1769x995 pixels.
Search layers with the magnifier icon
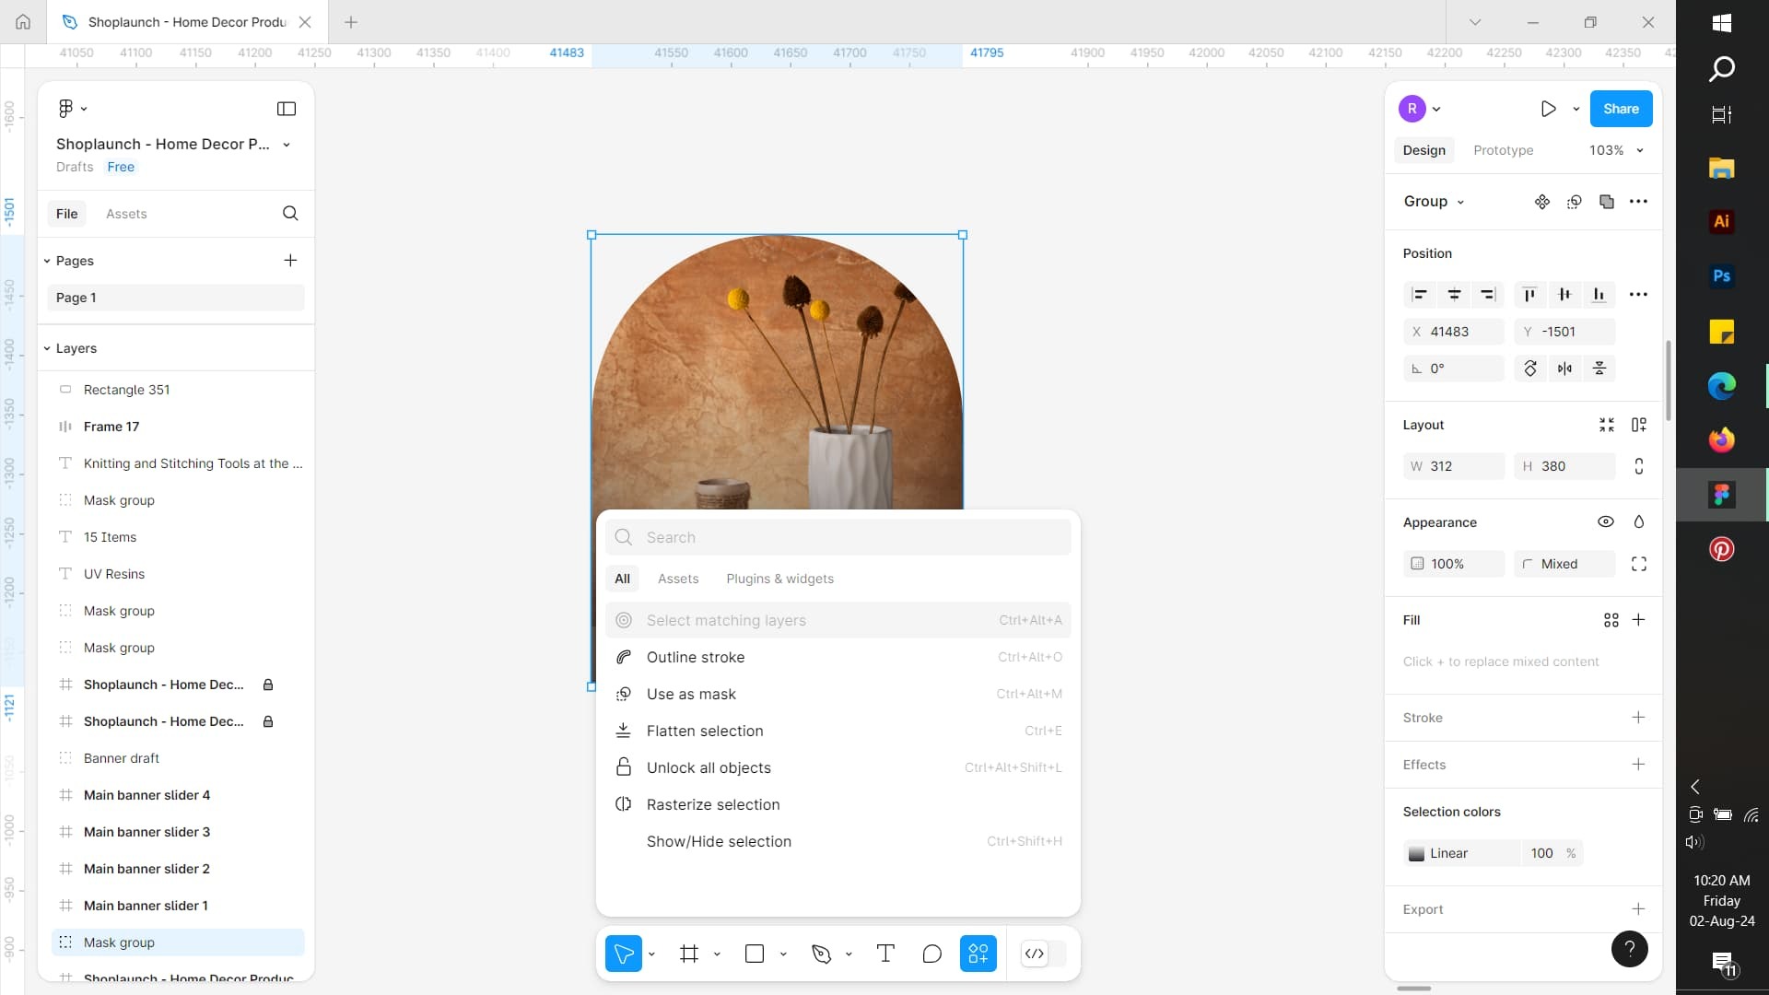tap(290, 213)
